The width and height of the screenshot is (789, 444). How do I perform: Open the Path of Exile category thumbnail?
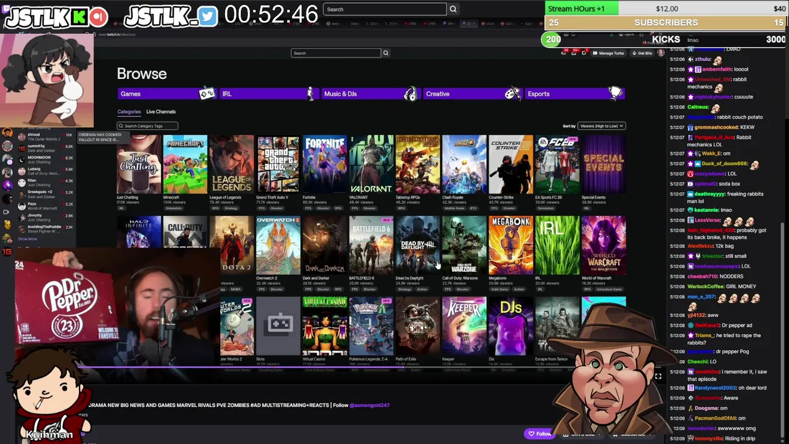pyautogui.click(x=418, y=326)
